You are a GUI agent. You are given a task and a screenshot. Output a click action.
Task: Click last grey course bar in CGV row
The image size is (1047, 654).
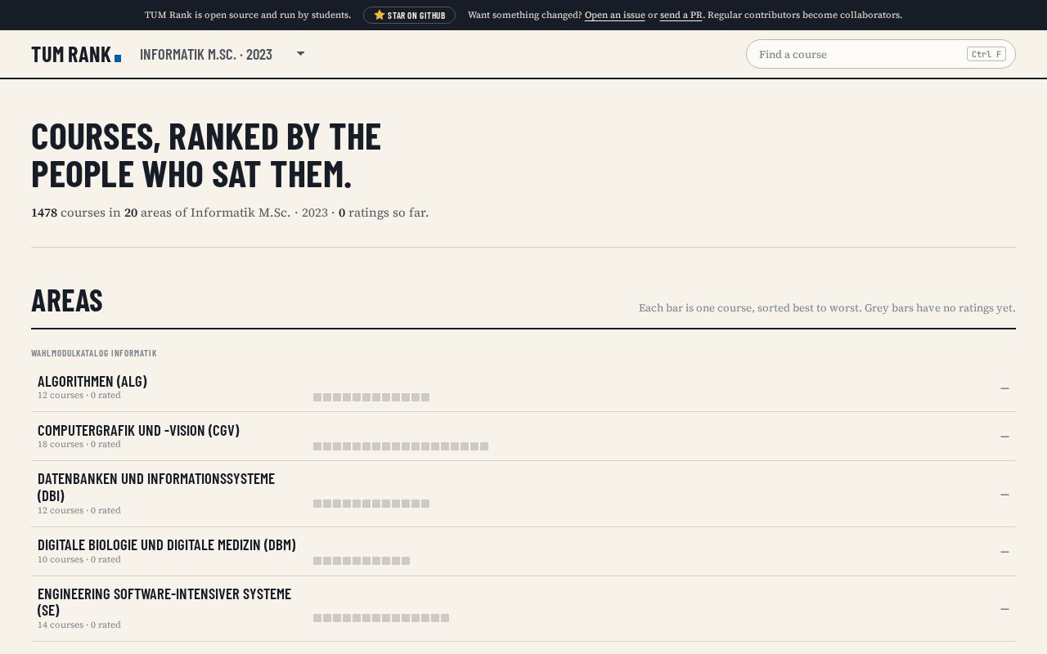click(x=484, y=446)
